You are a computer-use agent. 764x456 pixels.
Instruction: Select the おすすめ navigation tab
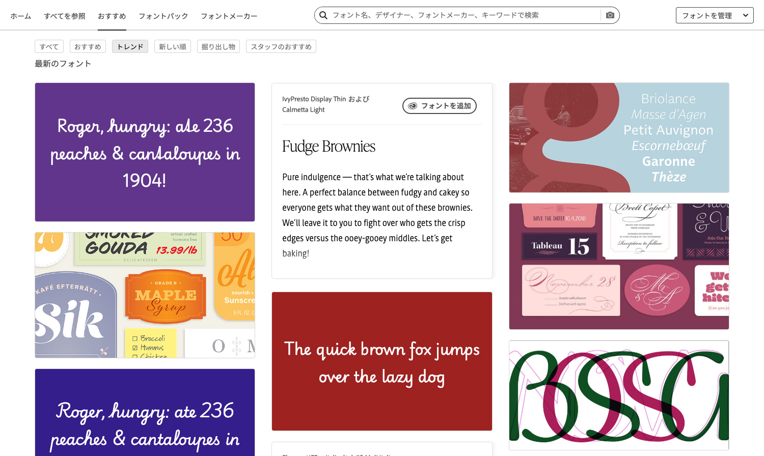(112, 16)
